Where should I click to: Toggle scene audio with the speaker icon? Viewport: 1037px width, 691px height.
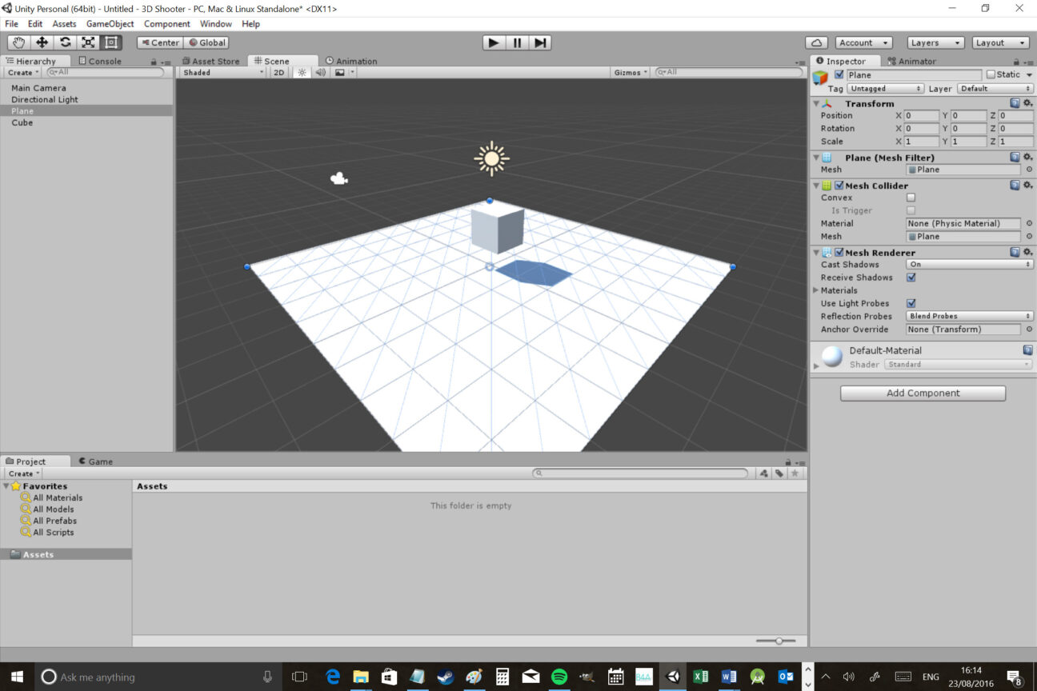click(320, 72)
